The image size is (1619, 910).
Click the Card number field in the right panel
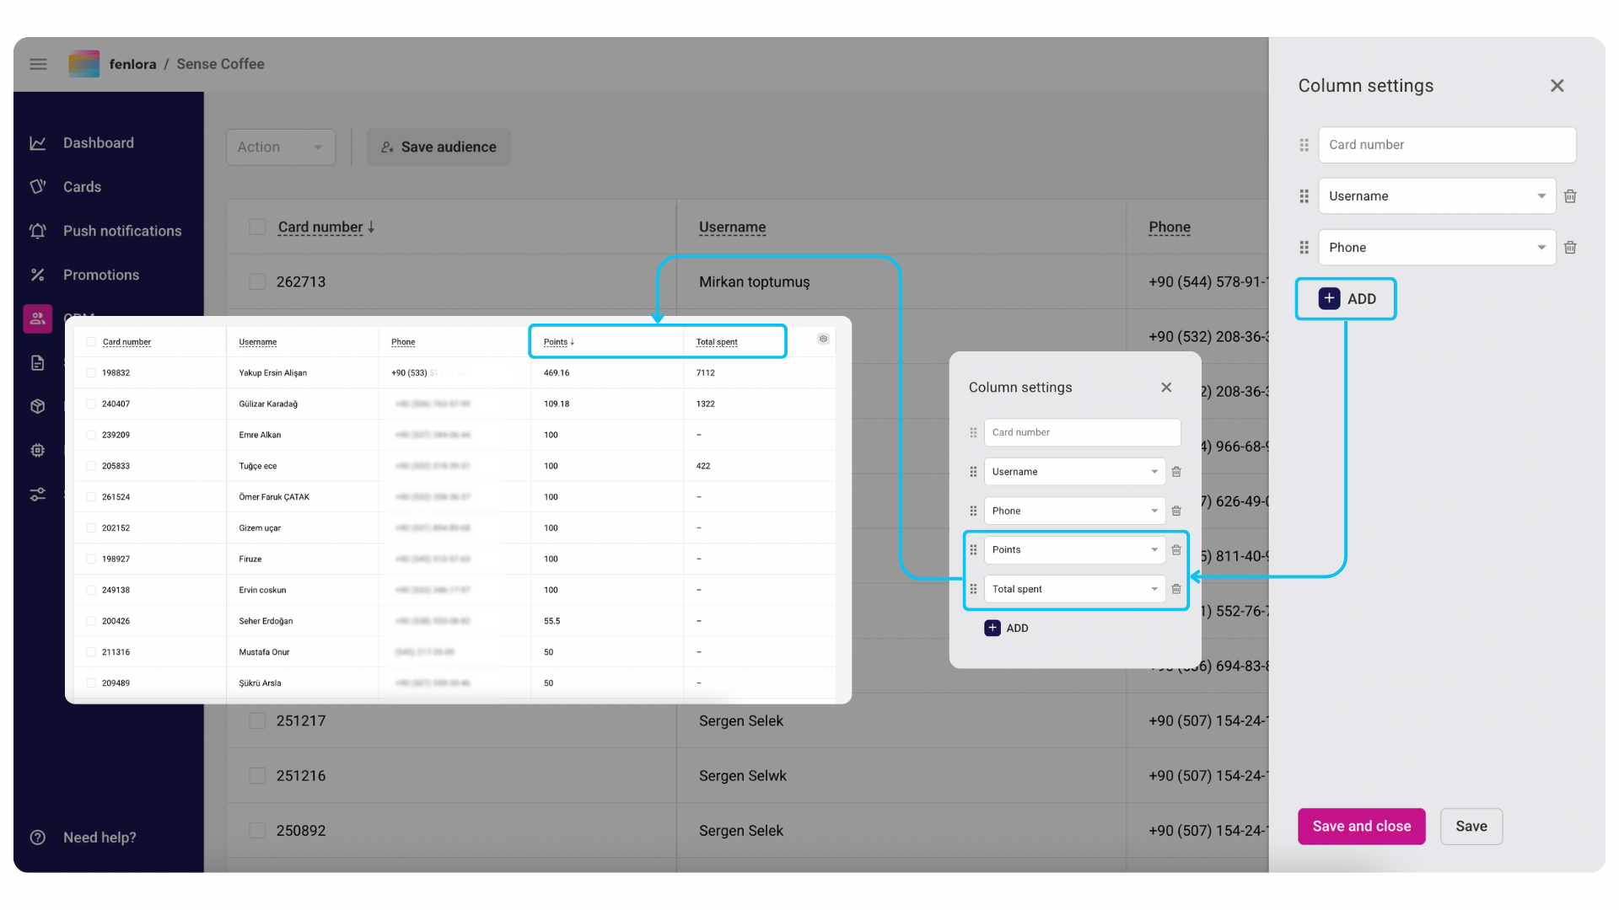1447,145
